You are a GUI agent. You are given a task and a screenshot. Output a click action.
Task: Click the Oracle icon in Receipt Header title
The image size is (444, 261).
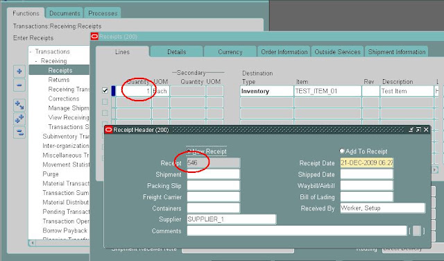tap(109, 130)
